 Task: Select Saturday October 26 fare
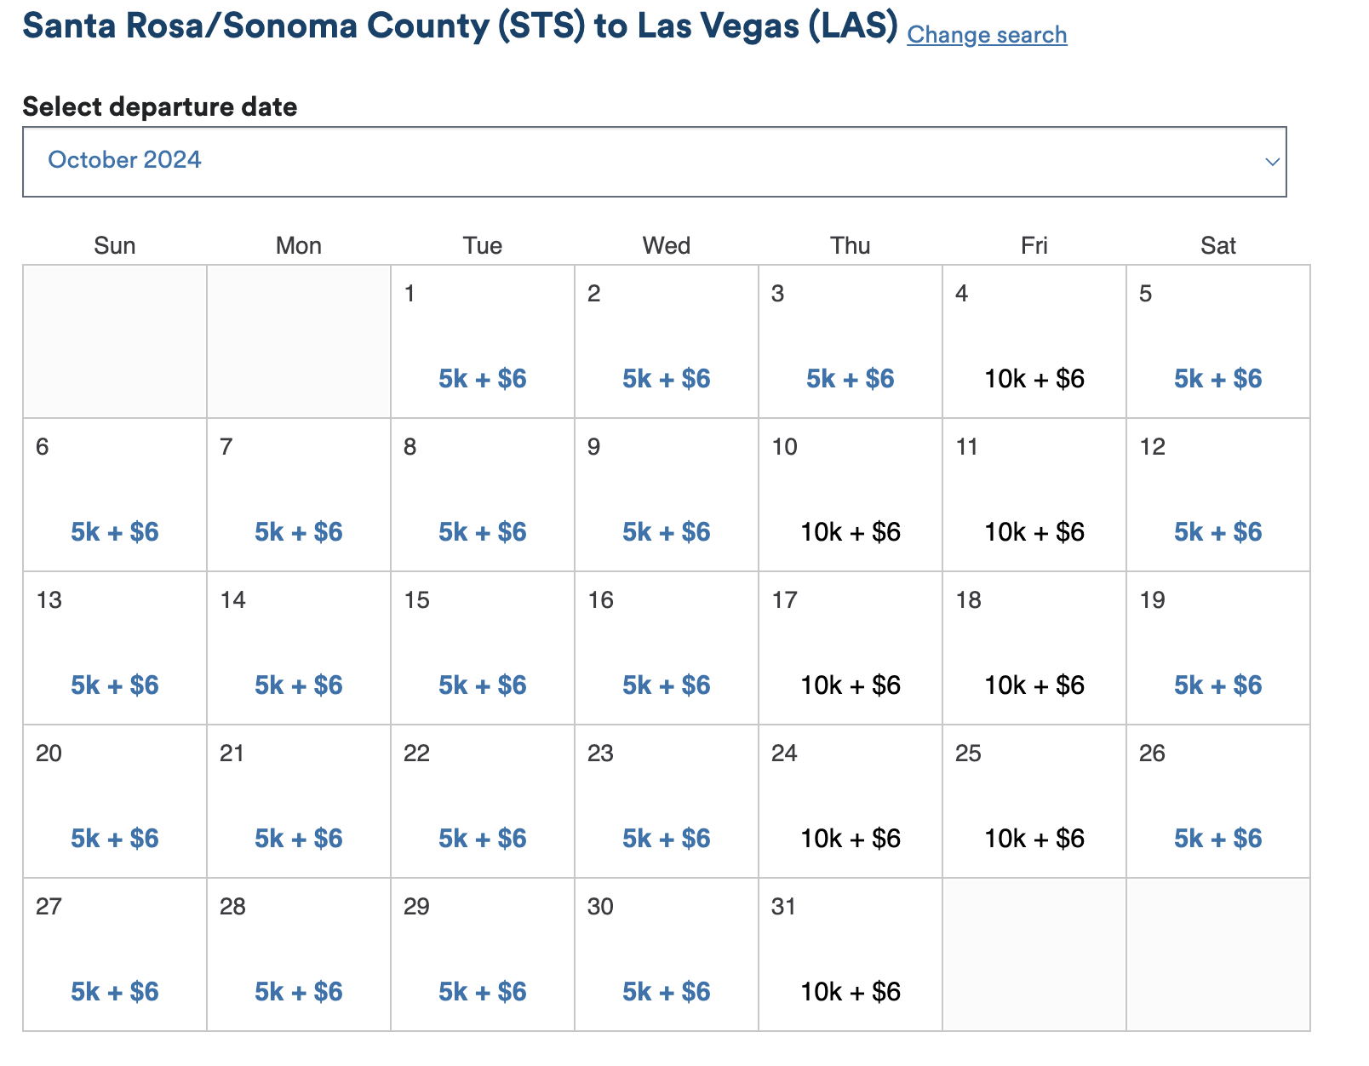click(x=1218, y=839)
